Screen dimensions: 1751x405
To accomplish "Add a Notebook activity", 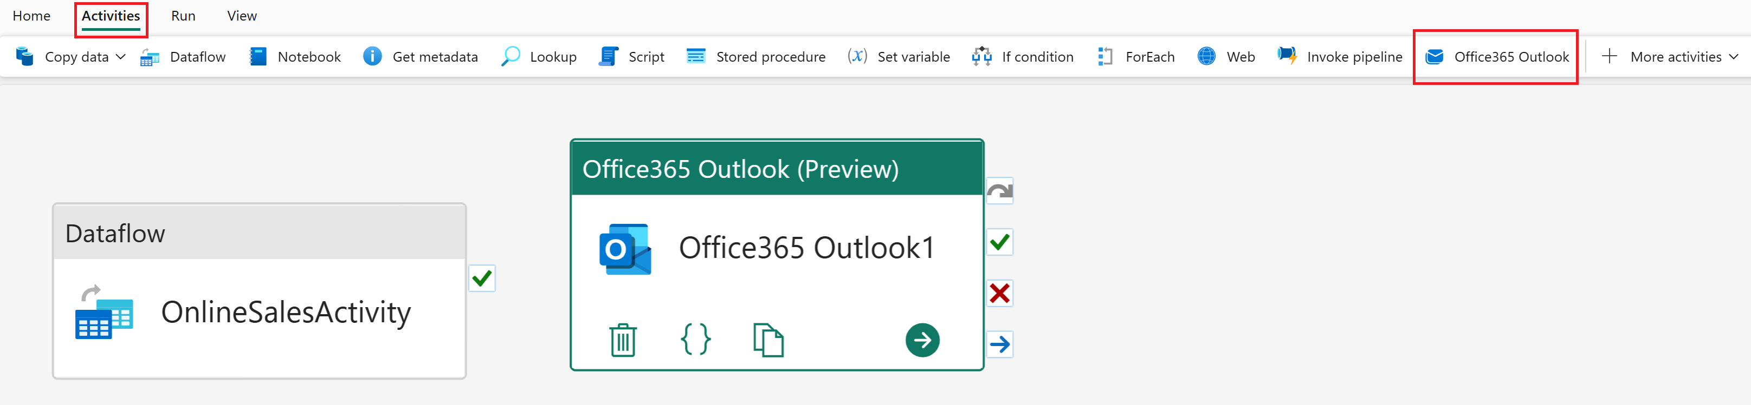I will point(295,56).
